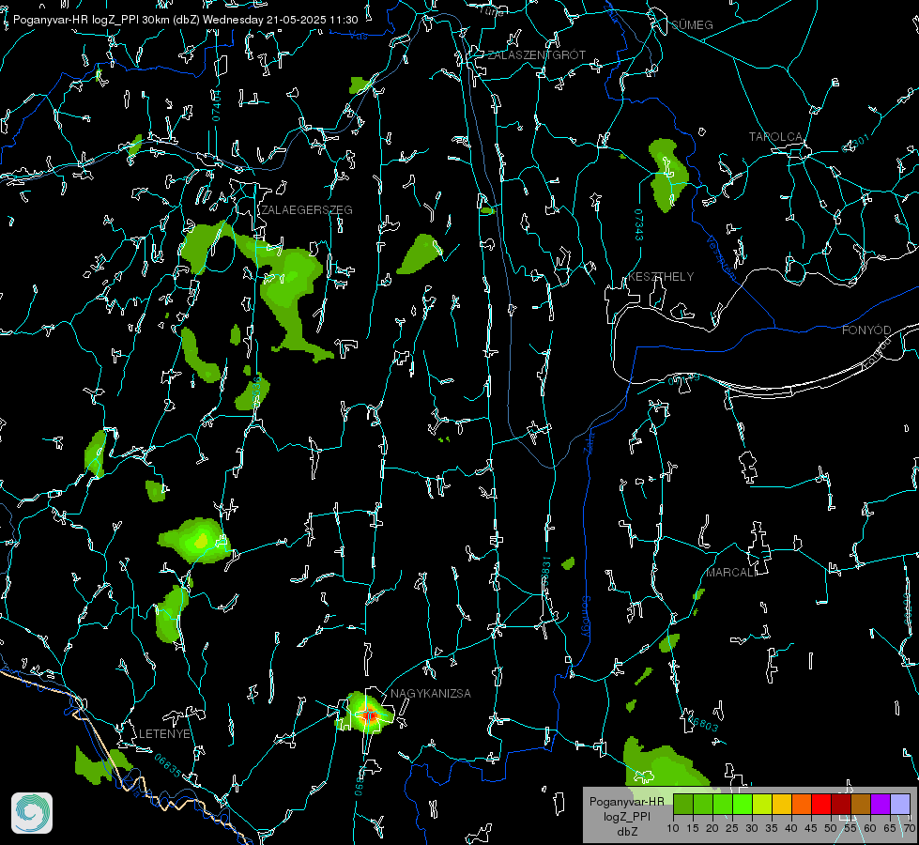Click the MARCALI city label
The width and height of the screenshot is (919, 845).
coord(731,573)
